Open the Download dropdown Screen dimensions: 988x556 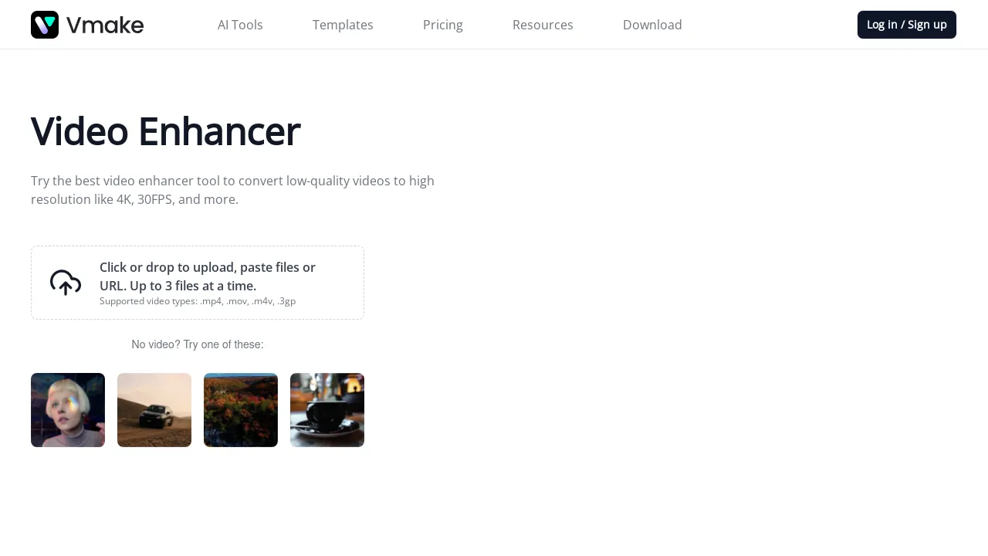652,25
